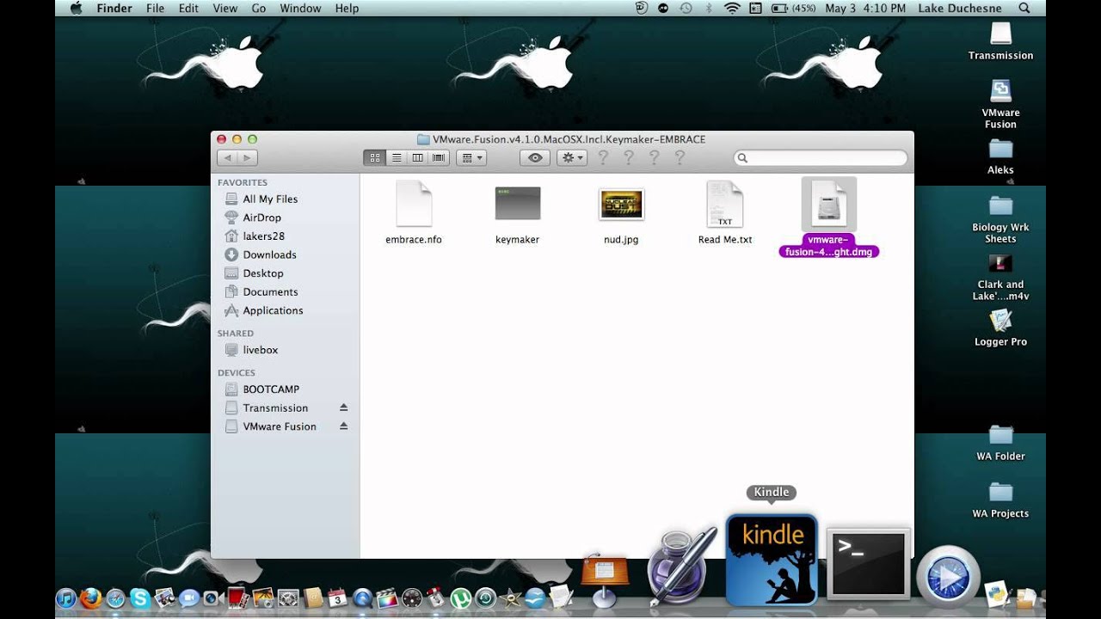Go back in Finder history
Screen dimensions: 1101x619
tap(227, 158)
